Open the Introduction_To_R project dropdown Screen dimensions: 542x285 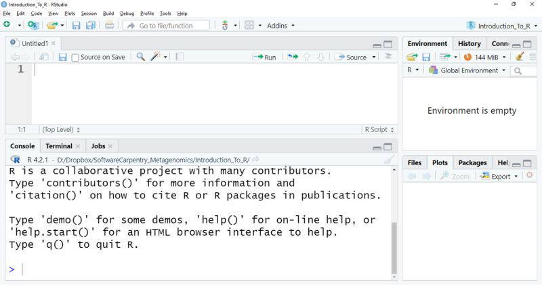click(502, 26)
